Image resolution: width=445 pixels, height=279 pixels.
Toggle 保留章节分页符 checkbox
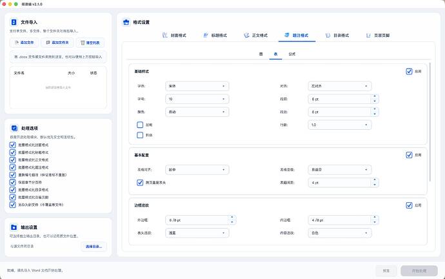(x=12, y=182)
